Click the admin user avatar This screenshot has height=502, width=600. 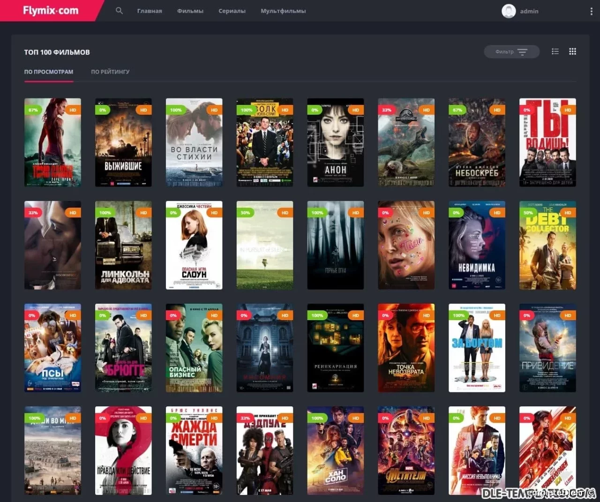coord(509,11)
